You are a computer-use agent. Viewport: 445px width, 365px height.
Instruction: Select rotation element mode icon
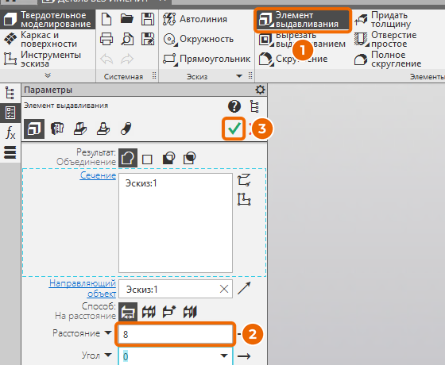tap(57, 129)
